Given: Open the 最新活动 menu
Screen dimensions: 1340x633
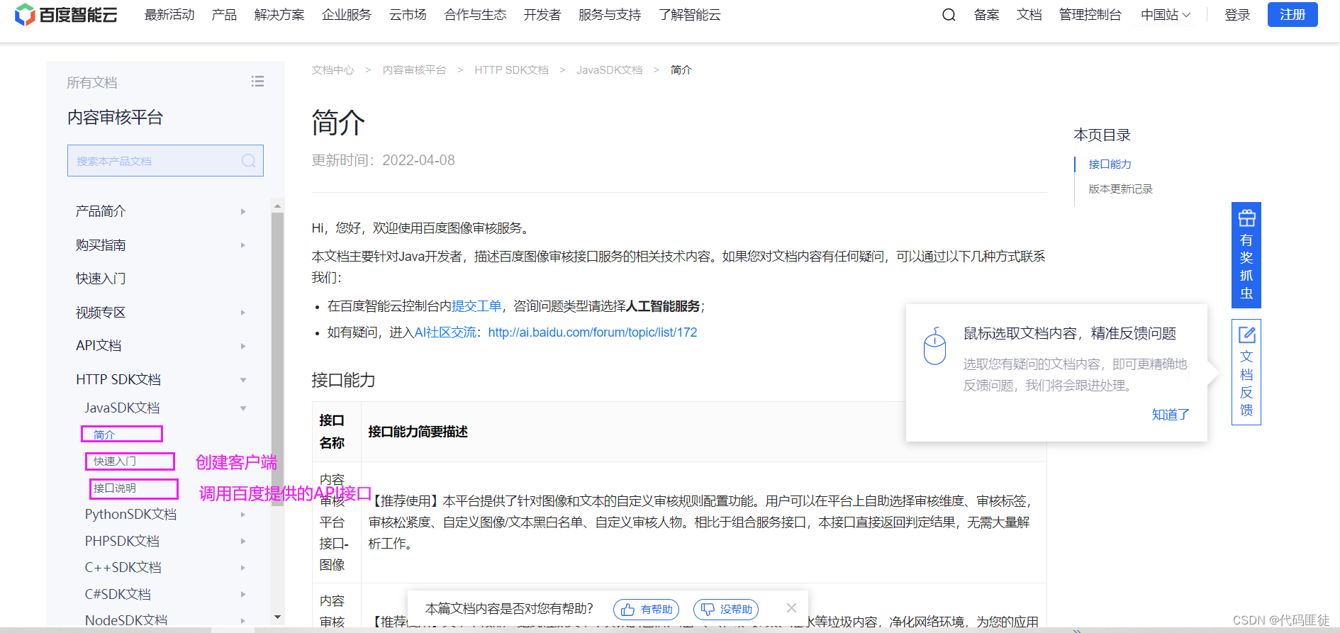Looking at the screenshot, I should coord(169,15).
